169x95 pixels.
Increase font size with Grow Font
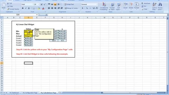pyautogui.click(x=41, y=4)
